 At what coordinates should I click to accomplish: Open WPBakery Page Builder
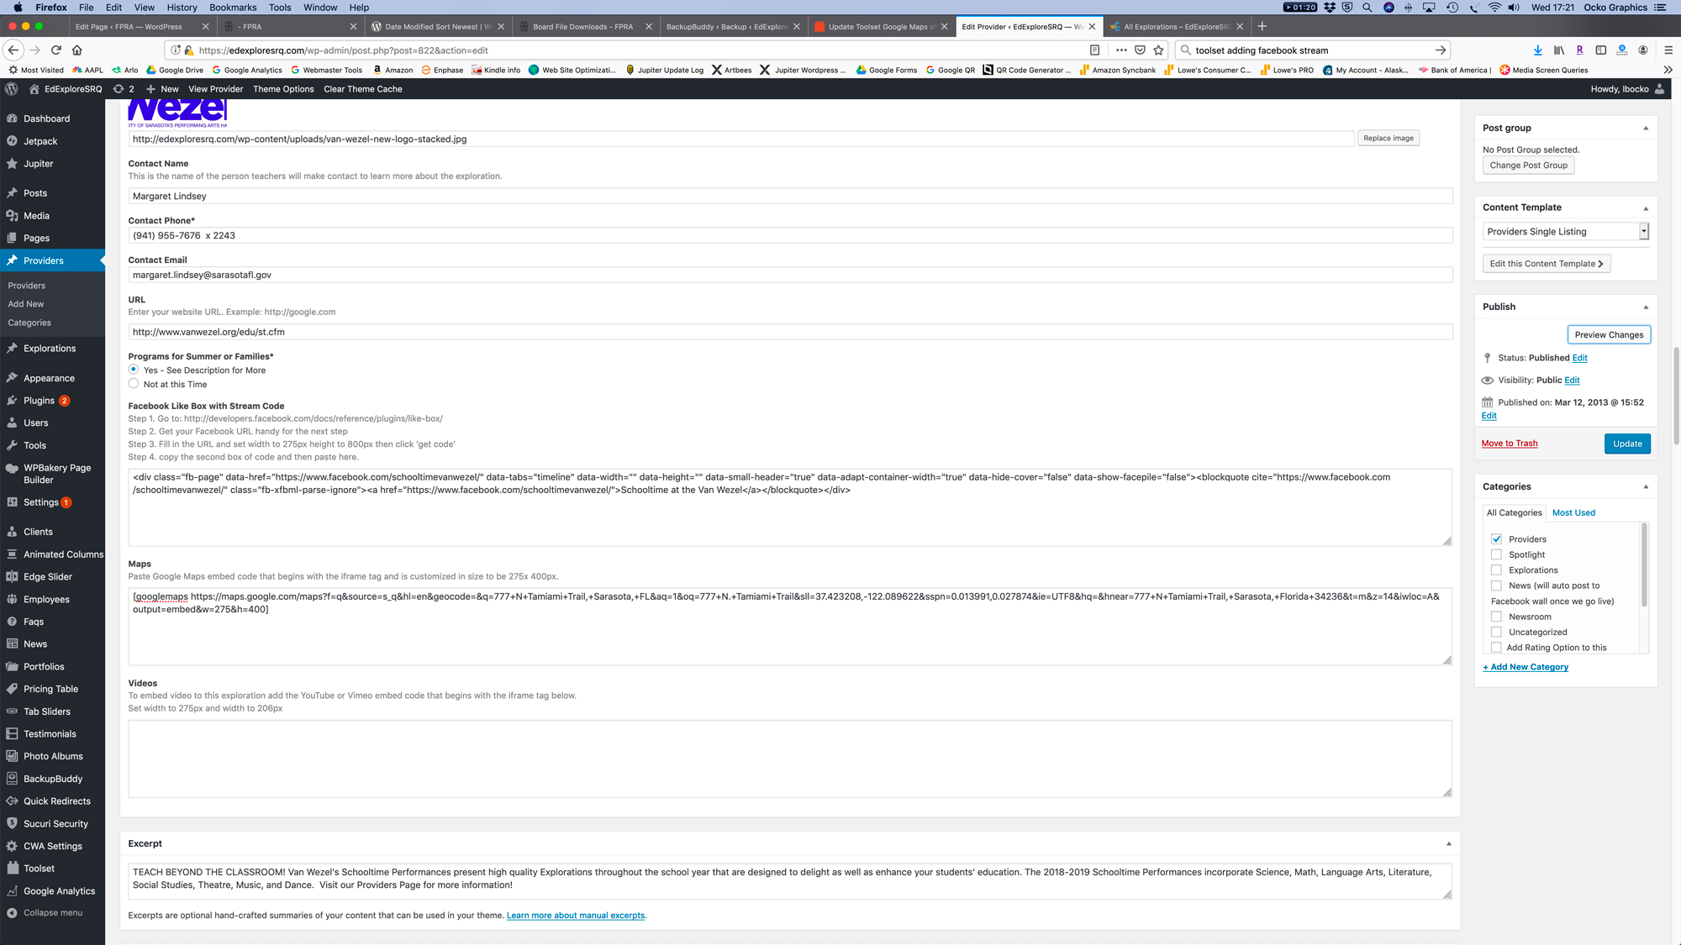point(56,474)
